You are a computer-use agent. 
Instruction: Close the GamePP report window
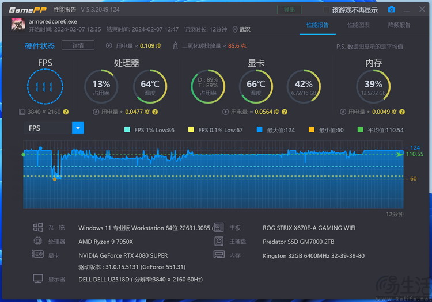click(x=422, y=9)
